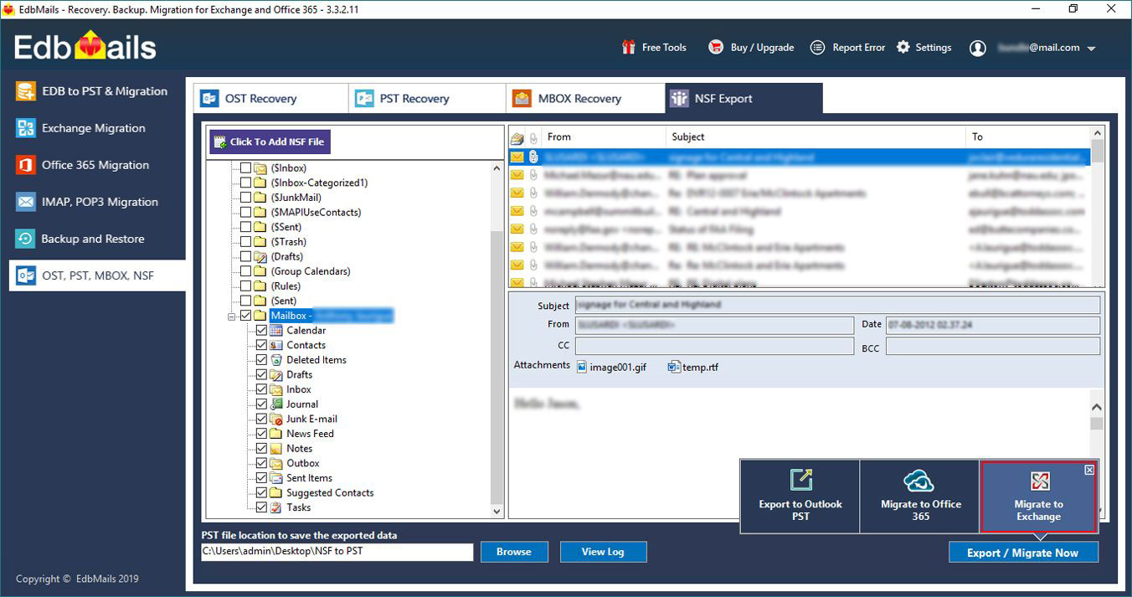Image resolution: width=1132 pixels, height=597 pixels.
Task: Click the Backup and Restore icon
Action: click(x=26, y=239)
